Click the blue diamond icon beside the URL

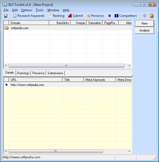coord(6,85)
